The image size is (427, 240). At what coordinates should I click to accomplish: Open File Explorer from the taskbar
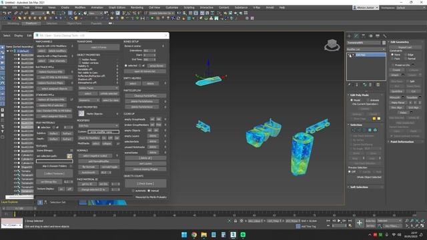(x=203, y=235)
